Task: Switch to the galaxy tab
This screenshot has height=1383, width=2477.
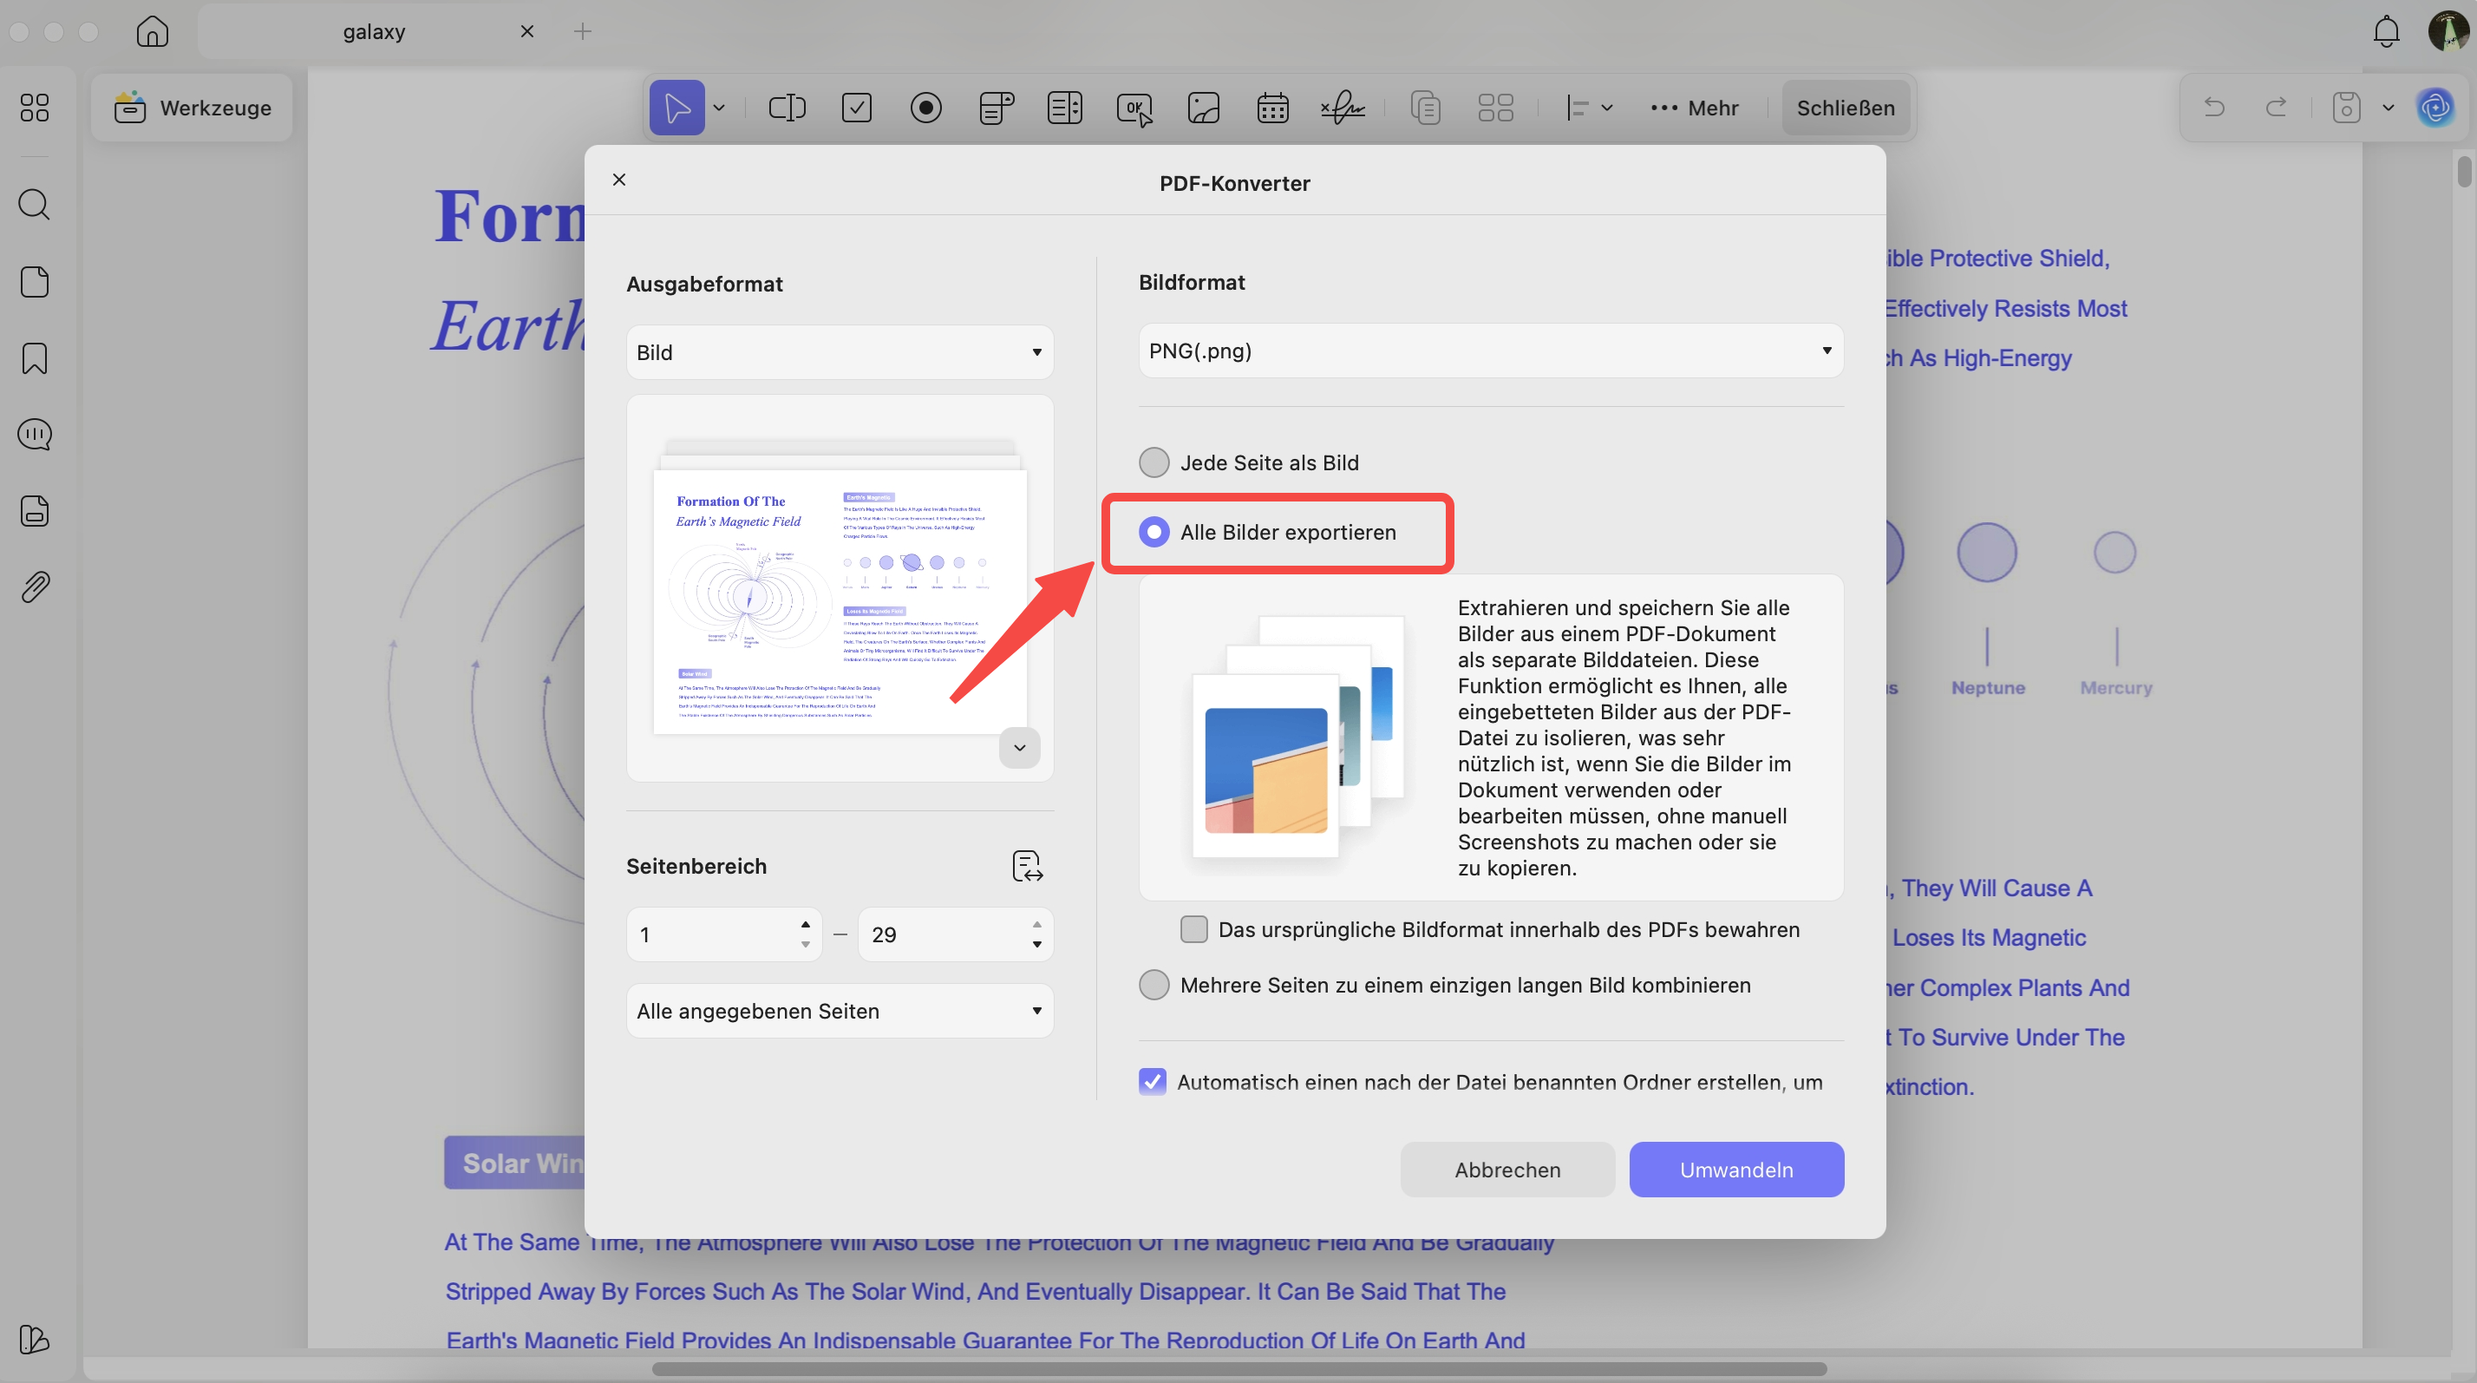Action: tap(375, 30)
